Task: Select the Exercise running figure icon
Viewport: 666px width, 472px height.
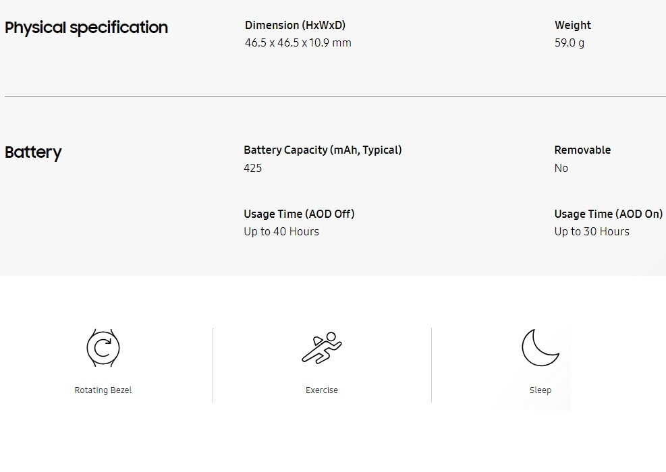Action: [x=321, y=347]
